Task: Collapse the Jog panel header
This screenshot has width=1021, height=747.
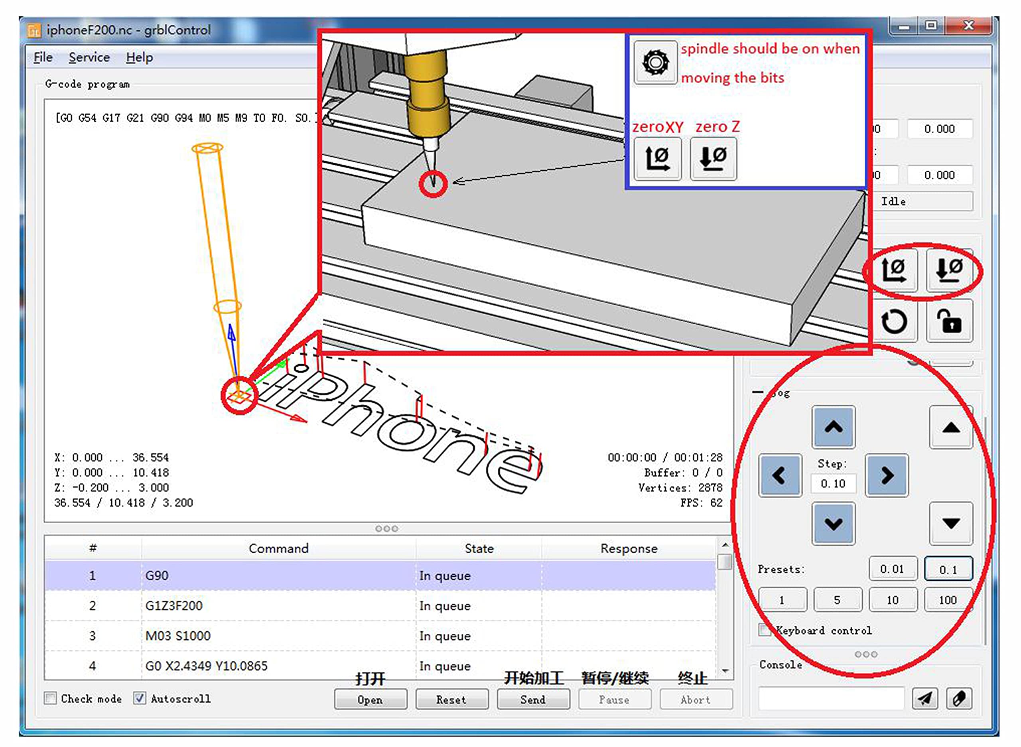Action: (x=758, y=392)
